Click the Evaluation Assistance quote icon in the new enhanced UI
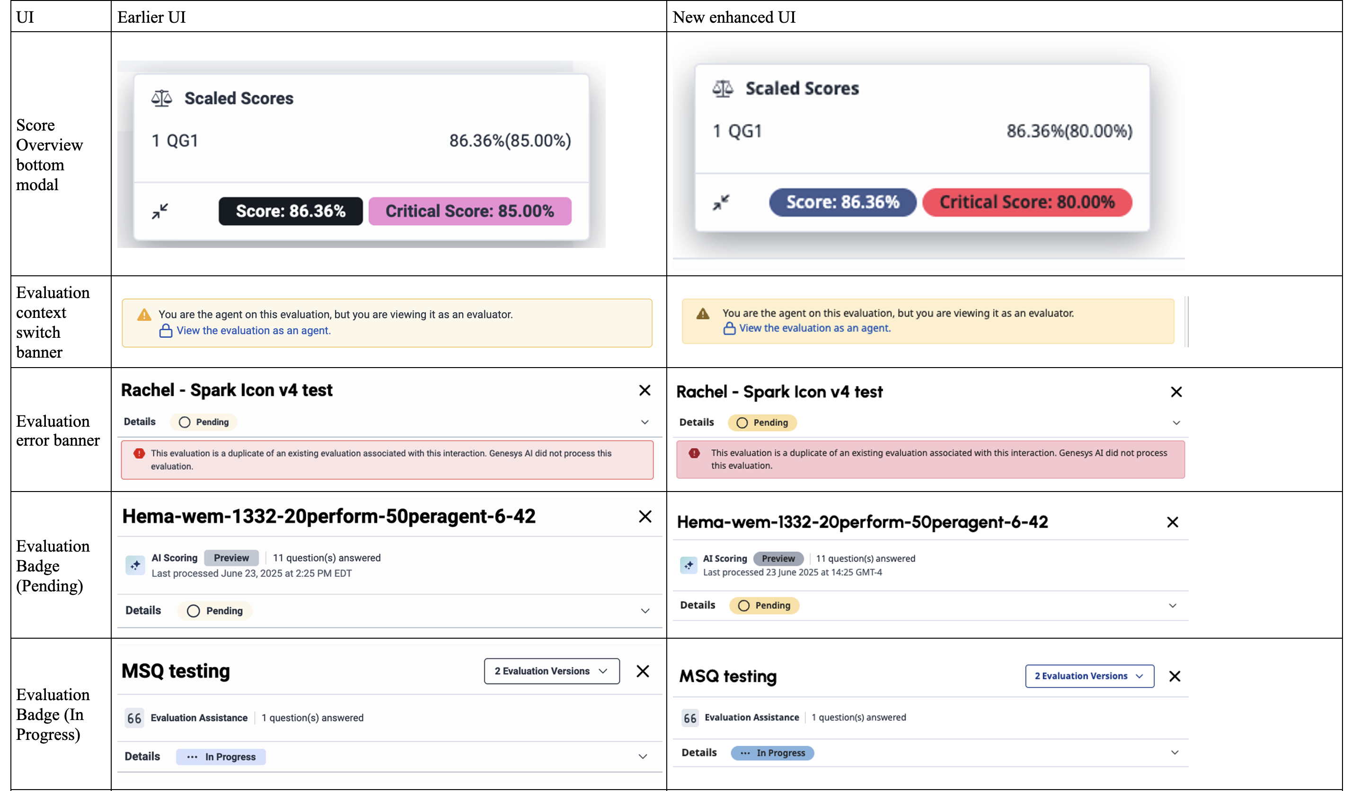This screenshot has width=1360, height=791. [690, 718]
